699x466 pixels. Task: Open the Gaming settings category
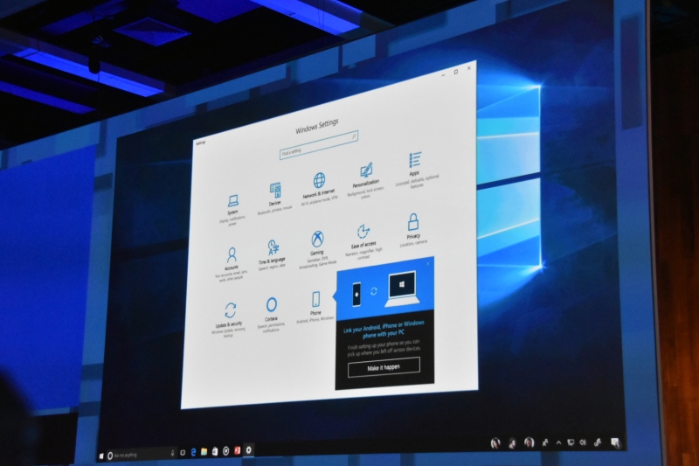click(317, 249)
